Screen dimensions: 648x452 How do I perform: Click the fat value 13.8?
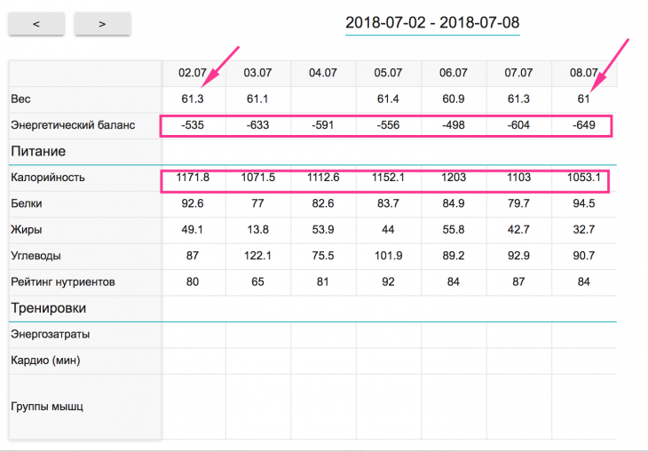pyautogui.click(x=257, y=230)
